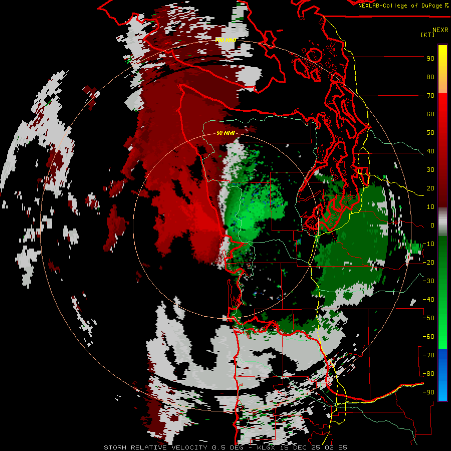Click the NEXLAB-College of DuPage title text

401,6
